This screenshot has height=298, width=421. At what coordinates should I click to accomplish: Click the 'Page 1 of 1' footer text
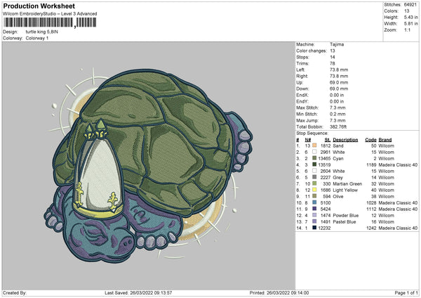406,292
